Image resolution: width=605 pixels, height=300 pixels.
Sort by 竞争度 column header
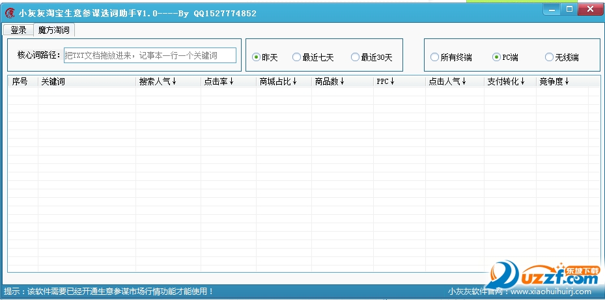pos(562,81)
